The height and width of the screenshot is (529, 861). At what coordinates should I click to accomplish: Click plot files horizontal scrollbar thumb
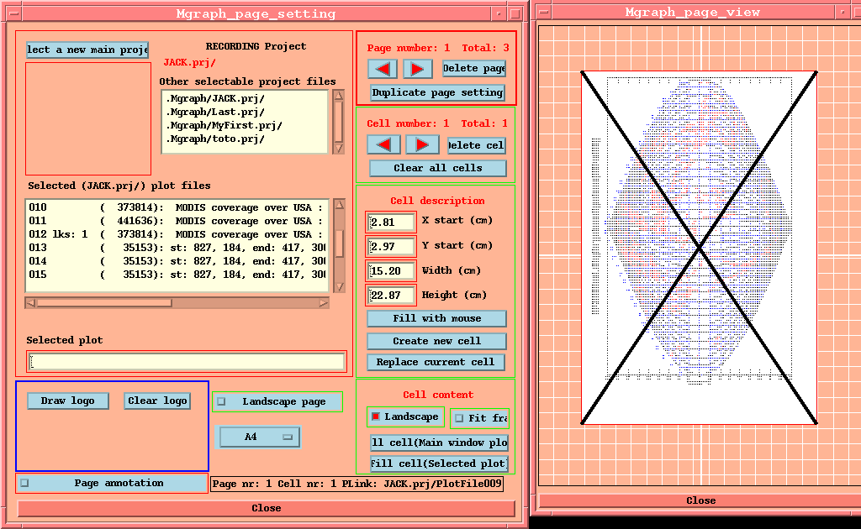tap(104, 303)
